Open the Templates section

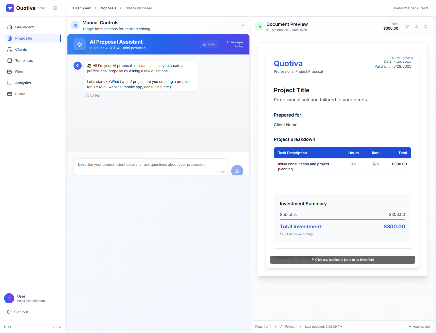(24, 61)
